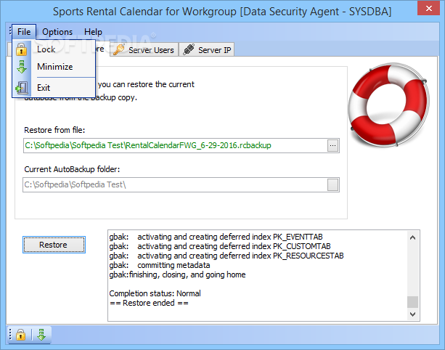This screenshot has width=445, height=350.
Task: Switch to the Server IP tab
Action: point(207,50)
